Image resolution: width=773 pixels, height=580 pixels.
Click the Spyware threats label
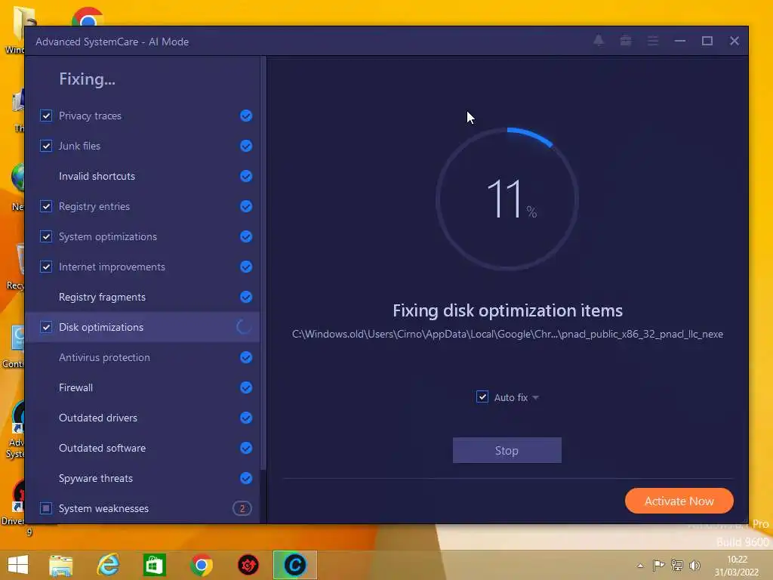(96, 478)
